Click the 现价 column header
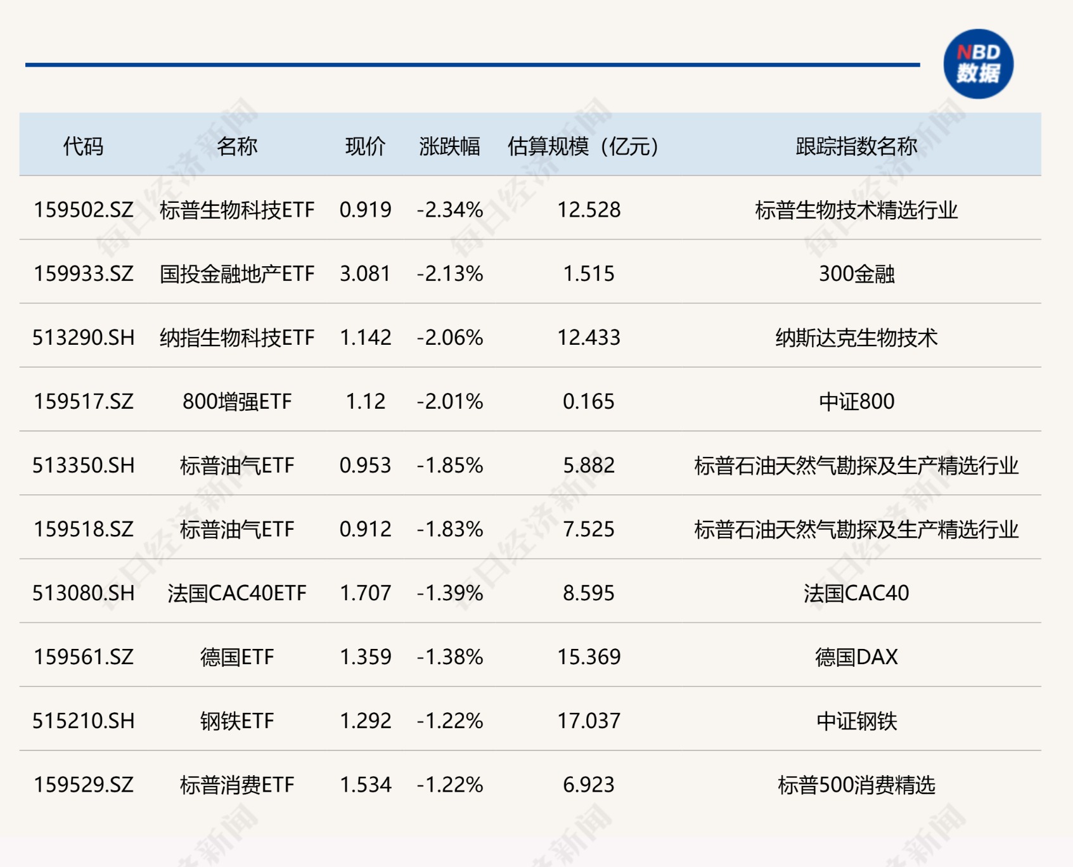This screenshot has width=1073, height=867. 365,146
